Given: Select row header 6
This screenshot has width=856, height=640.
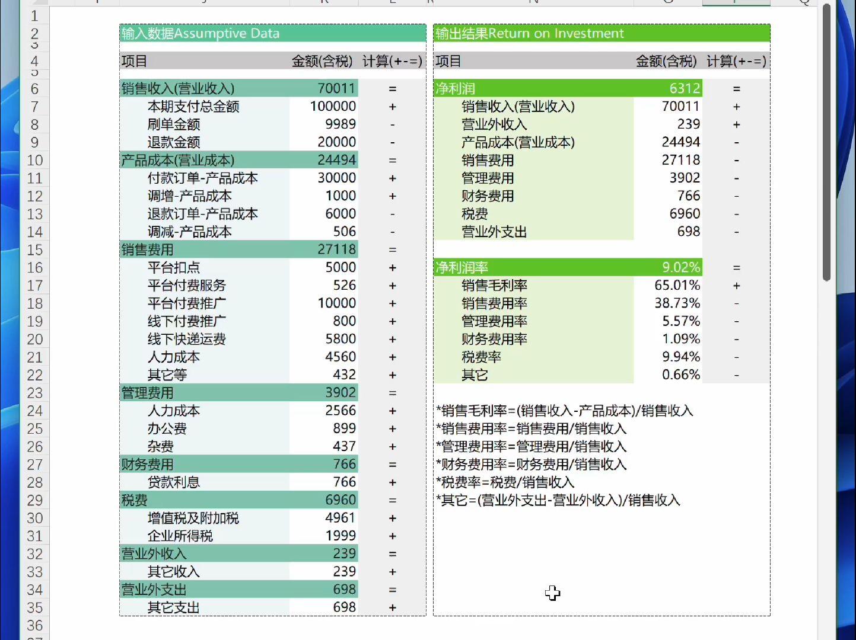Looking at the screenshot, I should 34,89.
